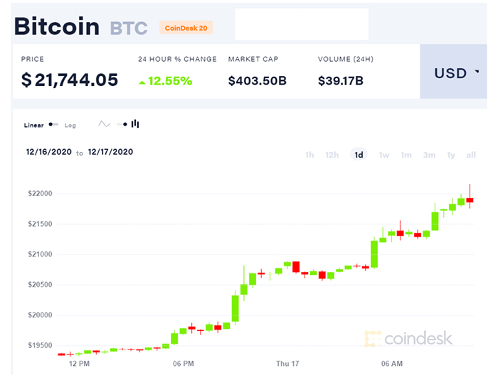Select the 12h time range
The image size is (498, 380).
point(332,155)
